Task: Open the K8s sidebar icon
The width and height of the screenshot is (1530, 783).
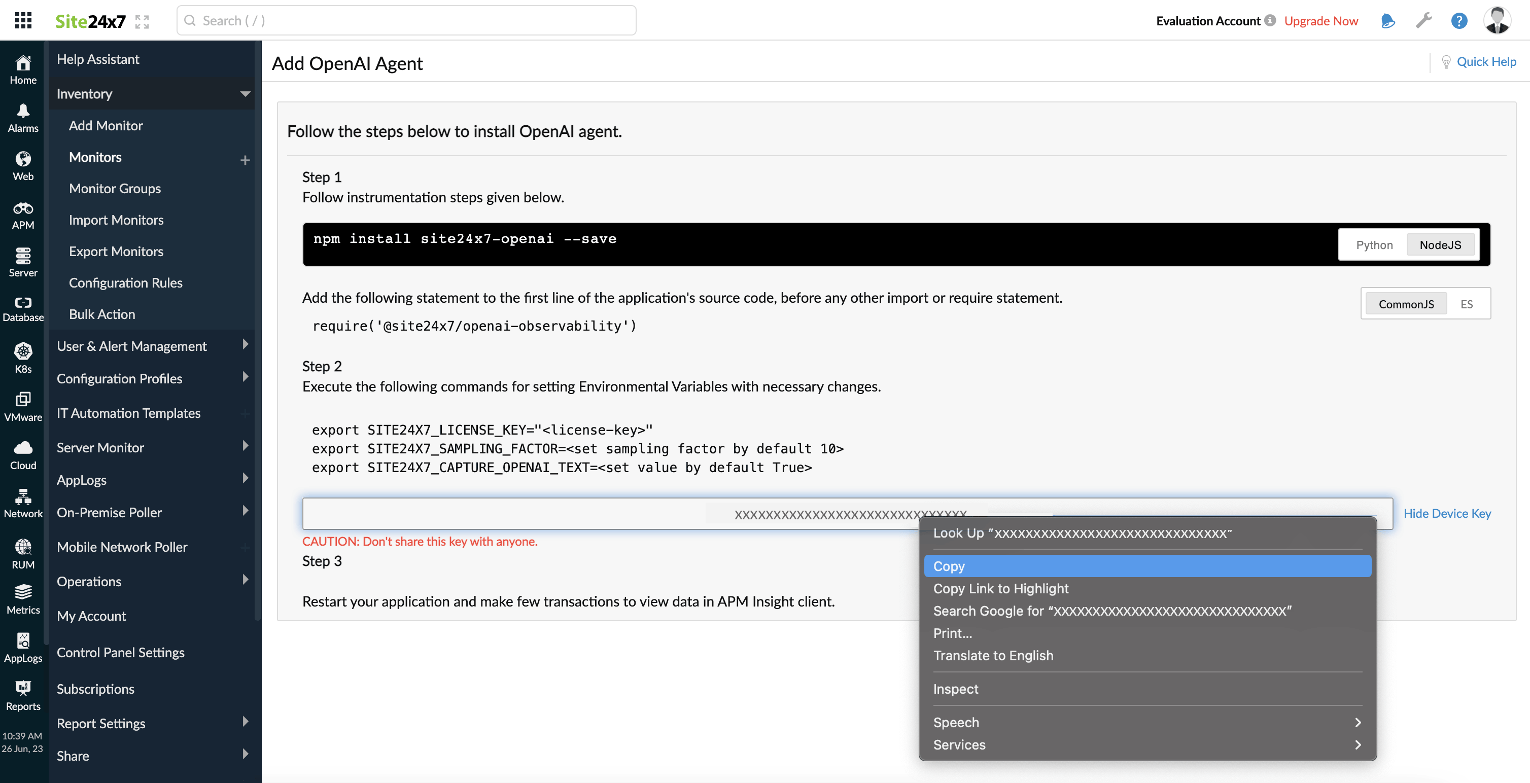Action: (22, 357)
